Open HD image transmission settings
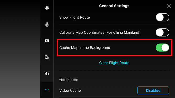The height and width of the screenshot is (98, 175). coord(47,41)
